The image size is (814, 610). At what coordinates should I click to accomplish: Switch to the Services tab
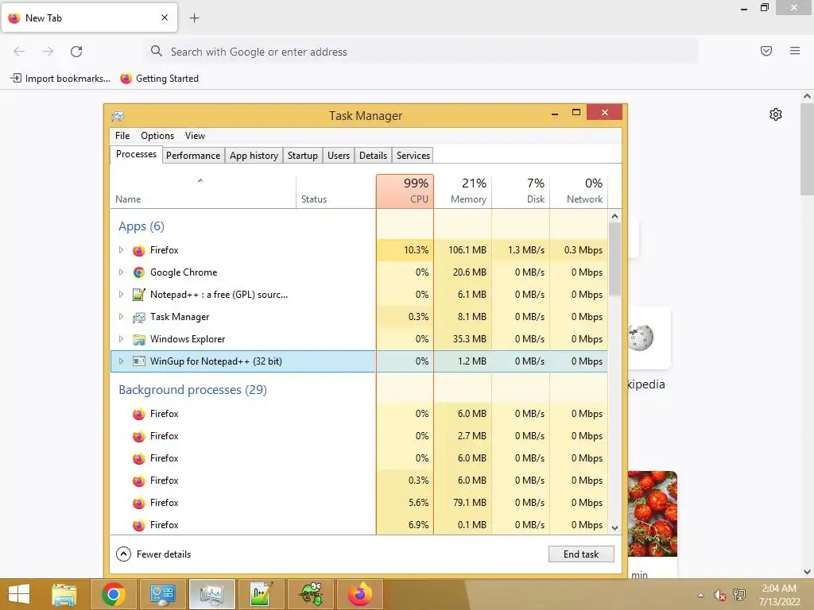pyautogui.click(x=413, y=156)
